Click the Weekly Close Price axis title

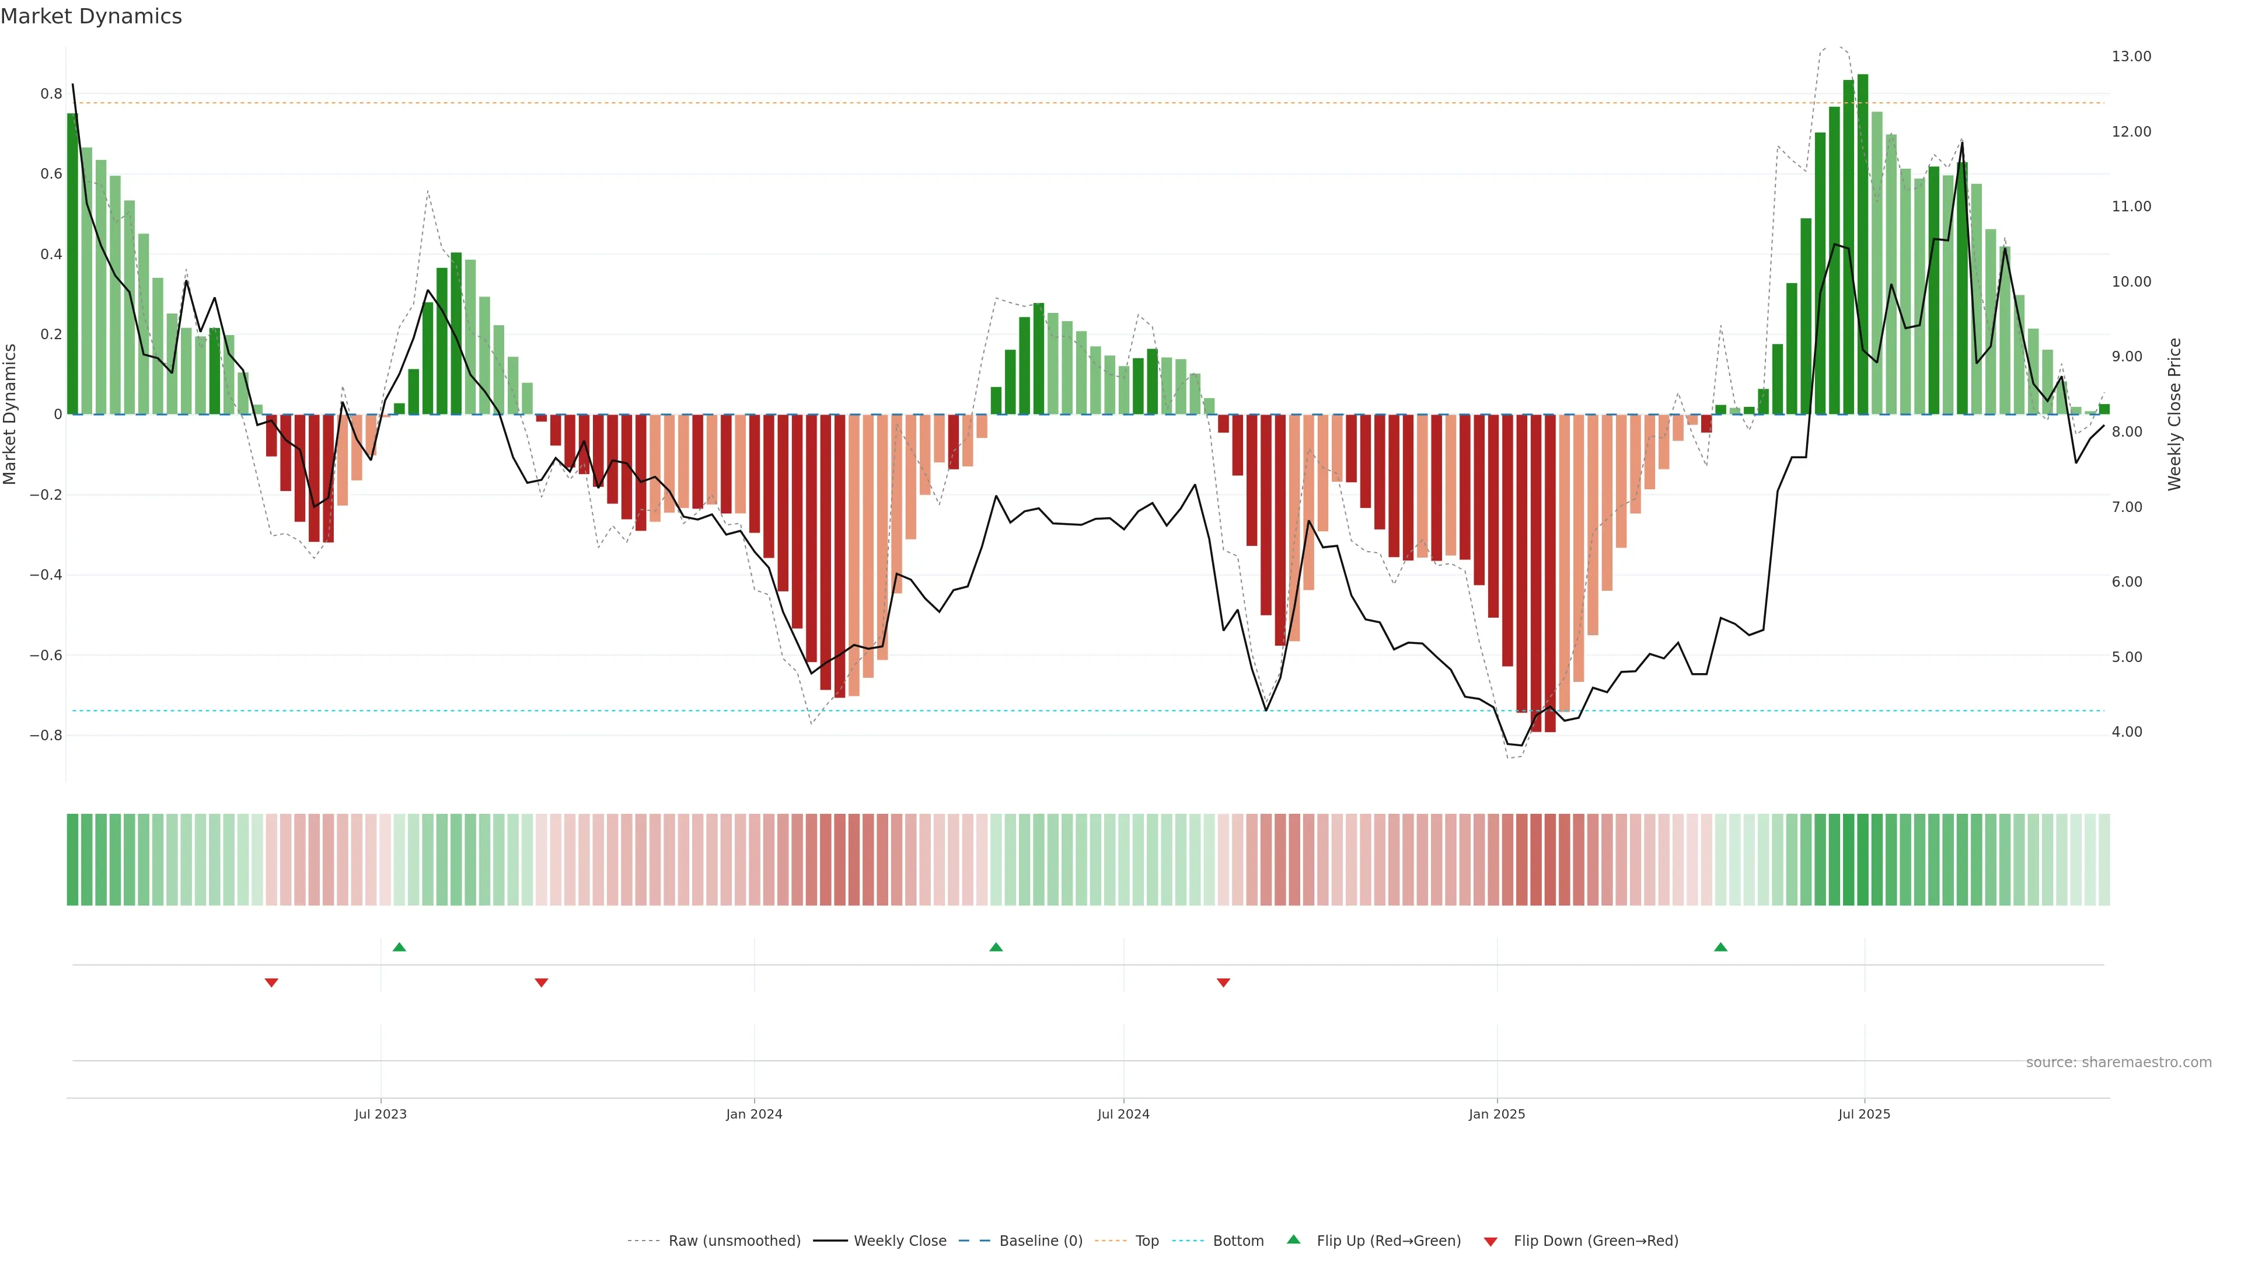(2174, 414)
